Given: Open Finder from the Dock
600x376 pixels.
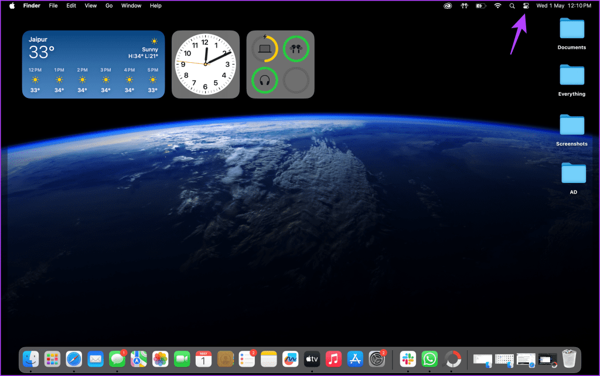Looking at the screenshot, I should pyautogui.click(x=30, y=360).
